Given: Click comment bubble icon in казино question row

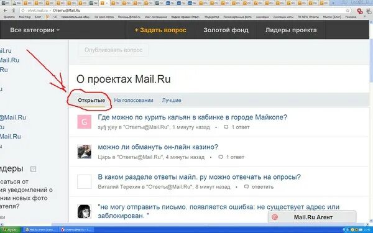Looking at the screenshot, I should (x=221, y=157).
